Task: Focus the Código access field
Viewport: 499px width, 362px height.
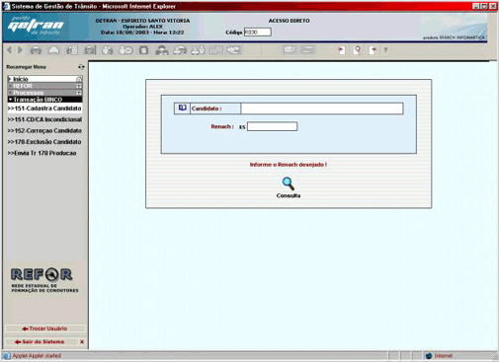Action: pos(258,33)
